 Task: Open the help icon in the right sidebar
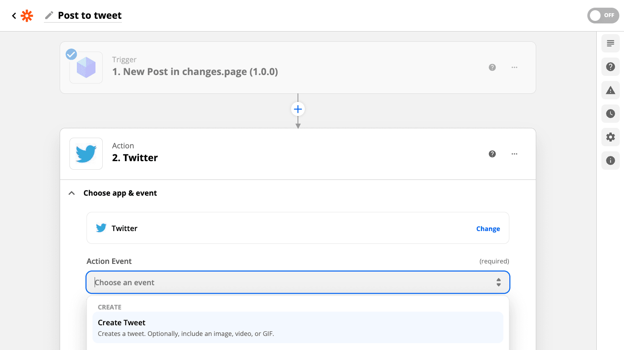610,67
